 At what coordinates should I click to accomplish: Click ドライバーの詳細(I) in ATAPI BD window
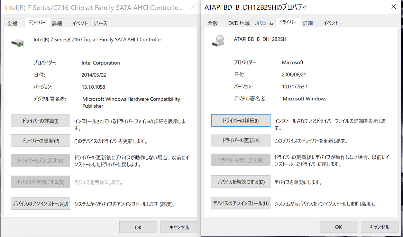[x=240, y=120]
